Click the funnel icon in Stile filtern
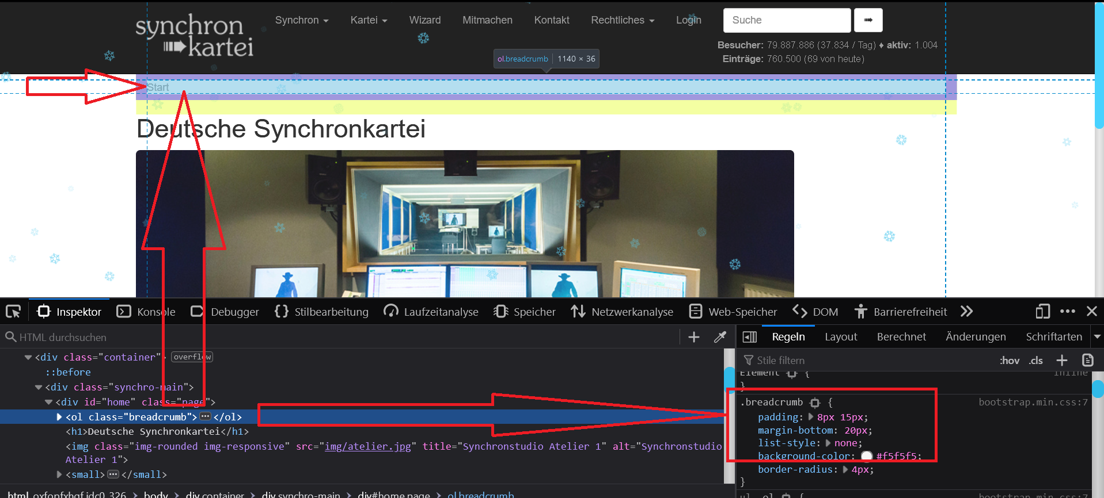The image size is (1104, 498). point(749,360)
